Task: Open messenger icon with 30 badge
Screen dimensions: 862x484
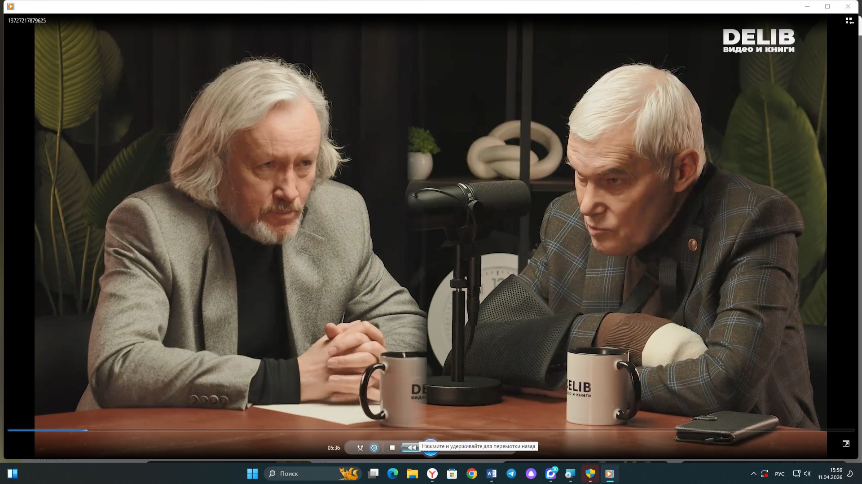Action: coord(551,474)
